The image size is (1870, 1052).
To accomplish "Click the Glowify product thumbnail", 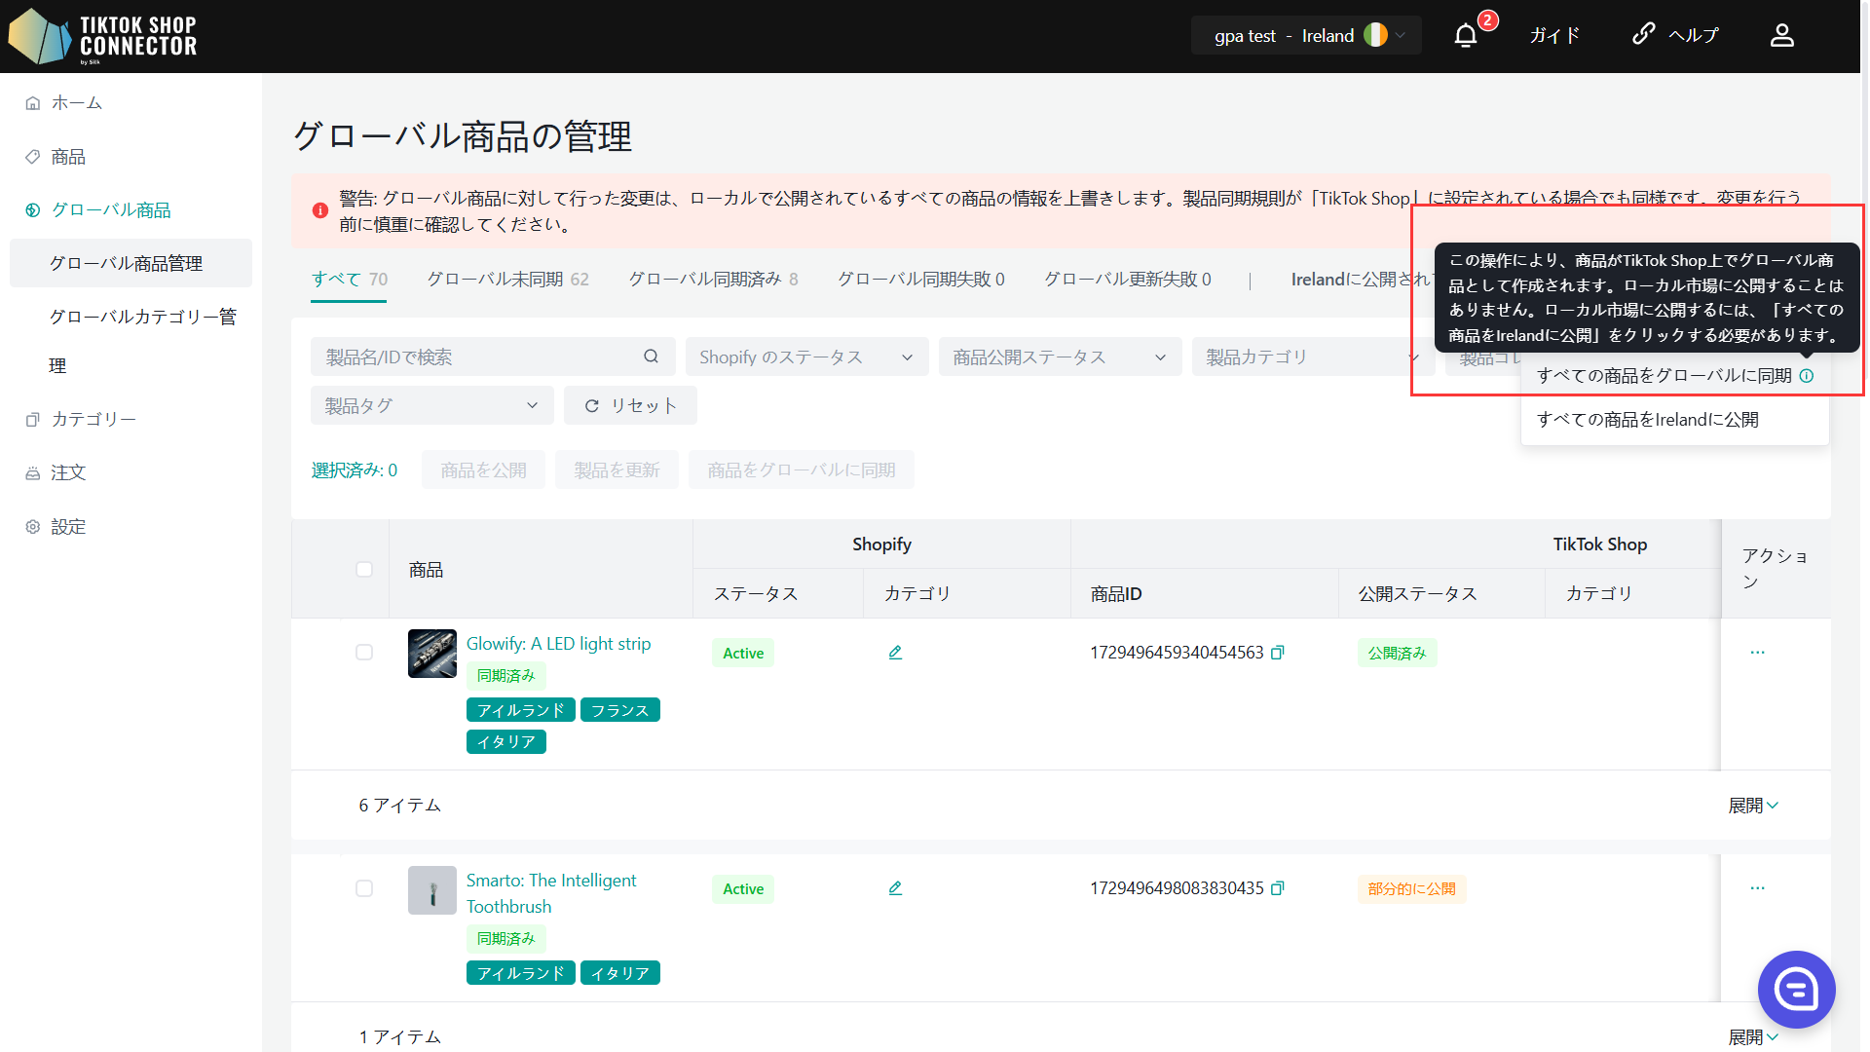I will (432, 654).
